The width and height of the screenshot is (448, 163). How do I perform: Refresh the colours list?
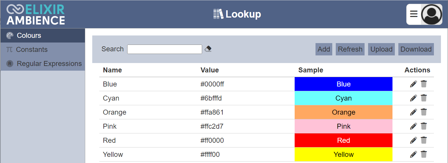pos(350,49)
